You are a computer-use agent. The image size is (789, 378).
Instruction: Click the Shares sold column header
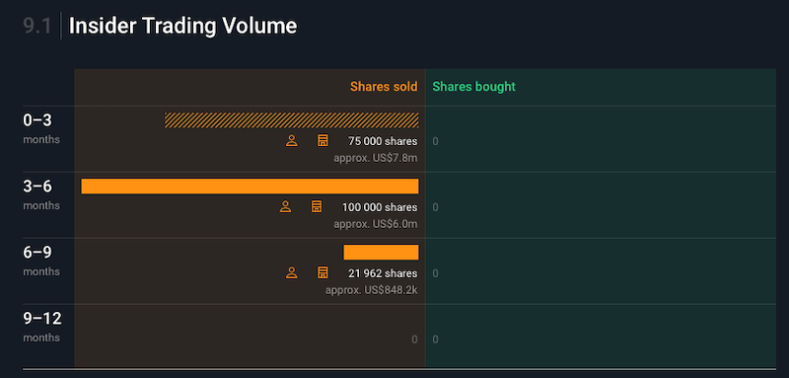tap(384, 87)
